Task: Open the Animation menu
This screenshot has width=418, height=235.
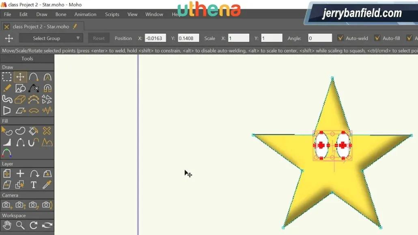Action: (85, 14)
